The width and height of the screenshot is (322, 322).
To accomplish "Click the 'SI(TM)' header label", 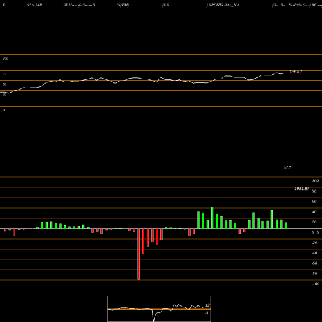I will [x=122, y=5].
